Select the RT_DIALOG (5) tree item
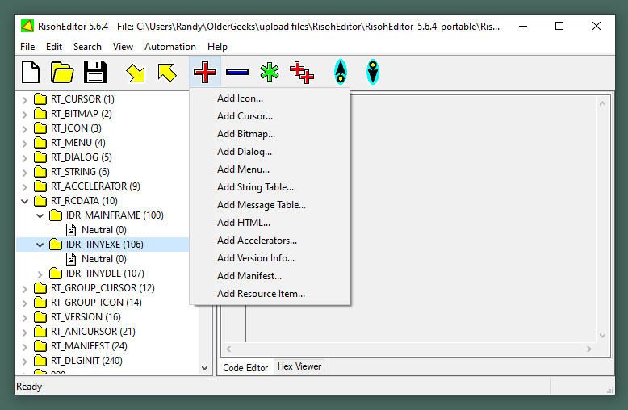 [81, 157]
